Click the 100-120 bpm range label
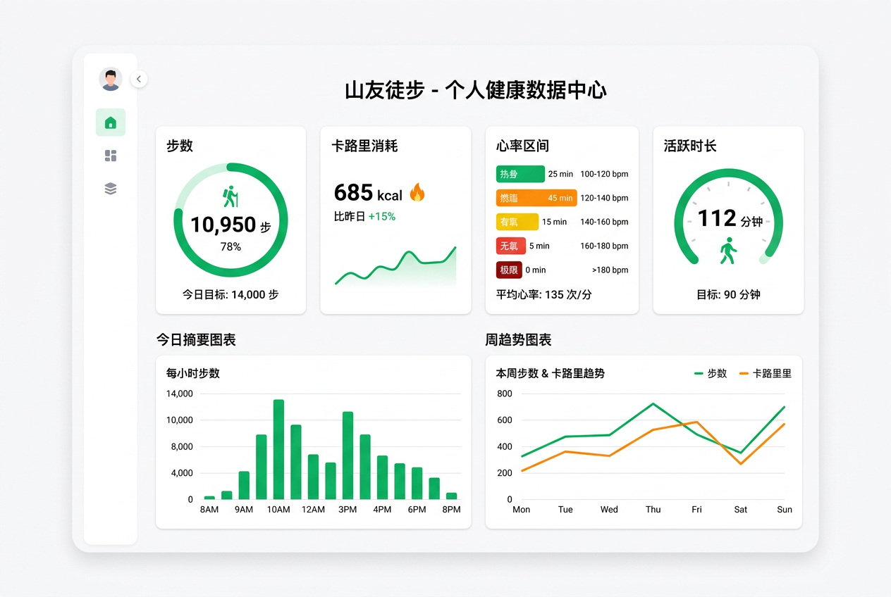The width and height of the screenshot is (891, 597). [604, 174]
